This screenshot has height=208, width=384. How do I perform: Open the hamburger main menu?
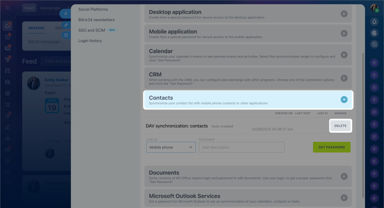[7, 8]
